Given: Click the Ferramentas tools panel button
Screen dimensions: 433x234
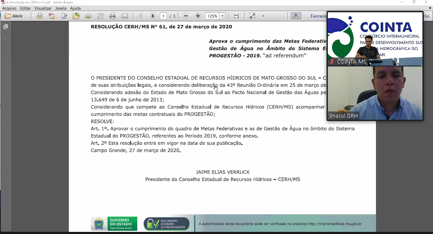Looking at the screenshot, I should pyautogui.click(x=318, y=16).
